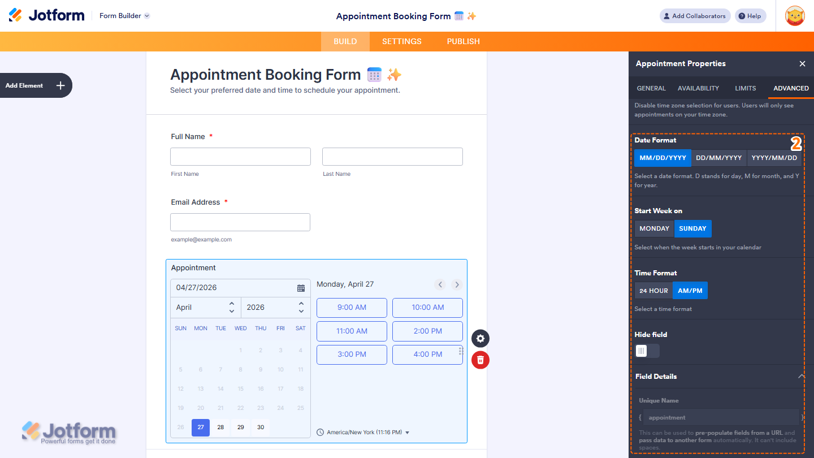Screen dimensions: 814x458
Task: Switch Time Format to 24 Hour
Action: pos(653,290)
